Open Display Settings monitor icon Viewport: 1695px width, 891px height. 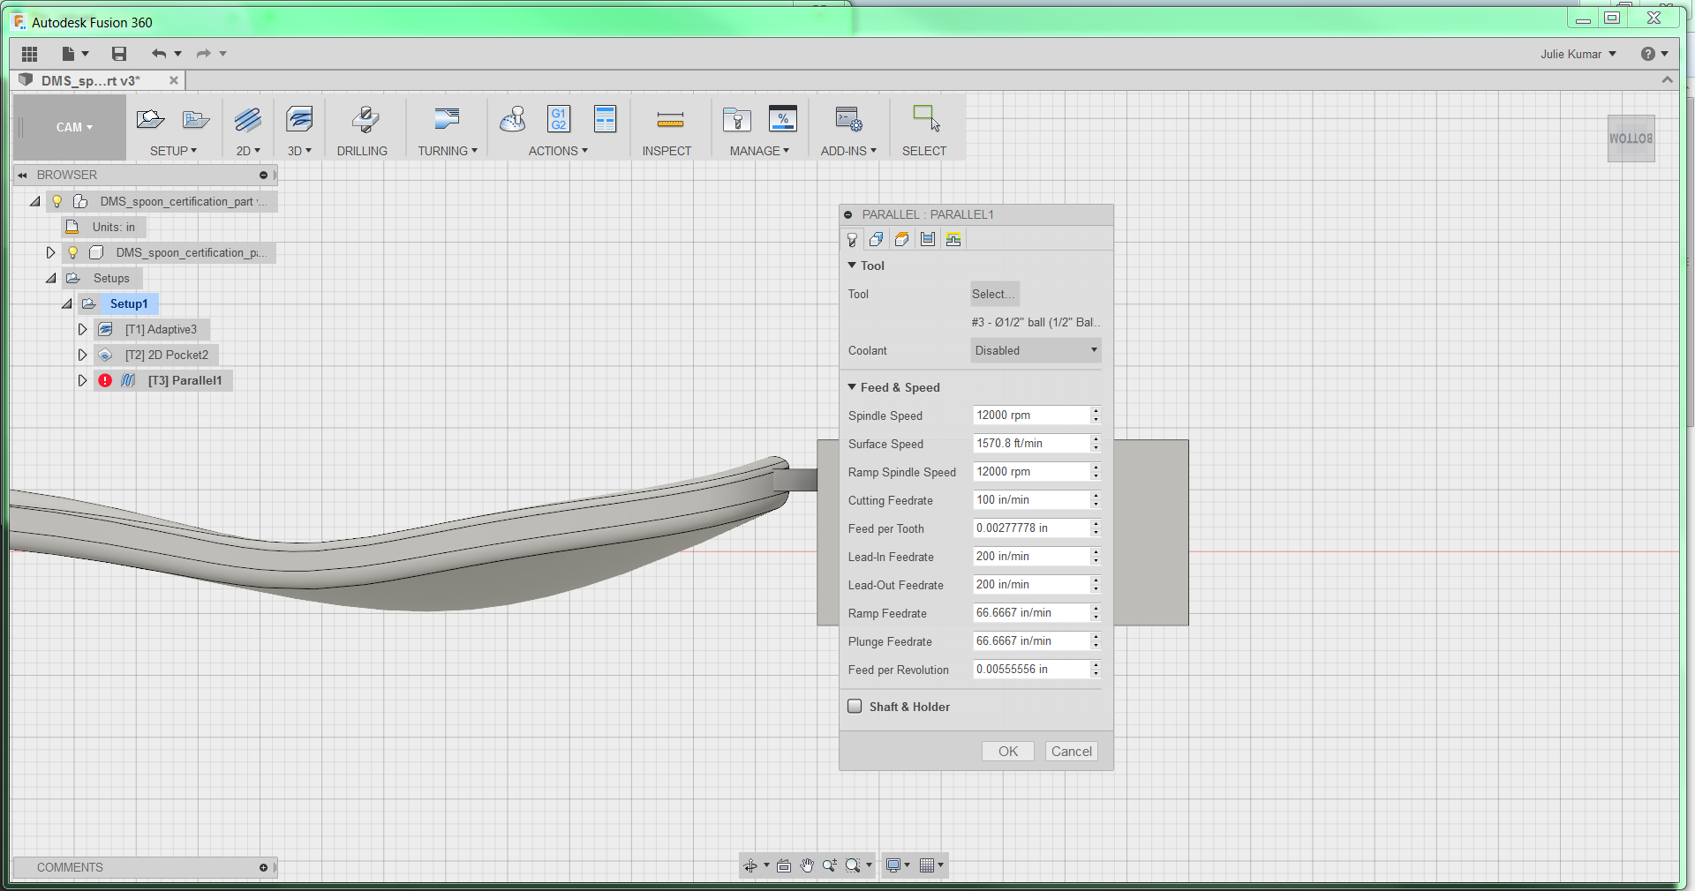coord(893,865)
